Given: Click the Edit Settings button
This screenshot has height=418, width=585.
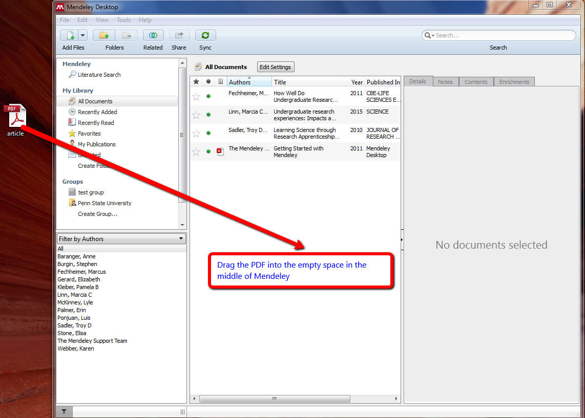Looking at the screenshot, I should [275, 67].
